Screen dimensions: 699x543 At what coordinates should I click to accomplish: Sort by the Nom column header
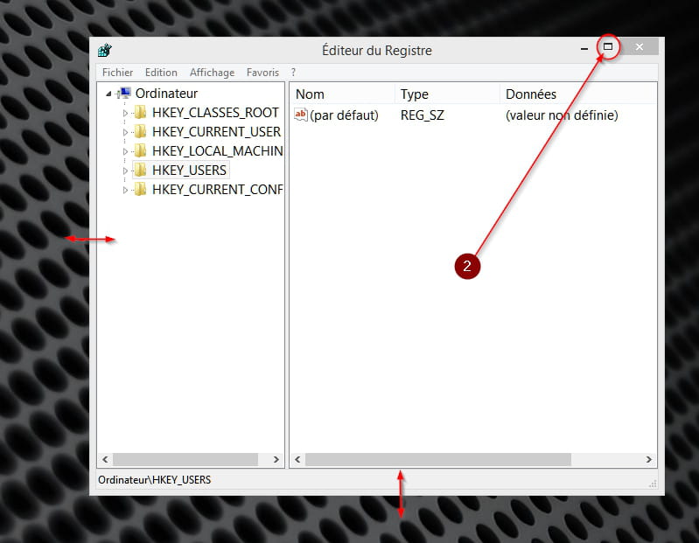[x=342, y=94]
